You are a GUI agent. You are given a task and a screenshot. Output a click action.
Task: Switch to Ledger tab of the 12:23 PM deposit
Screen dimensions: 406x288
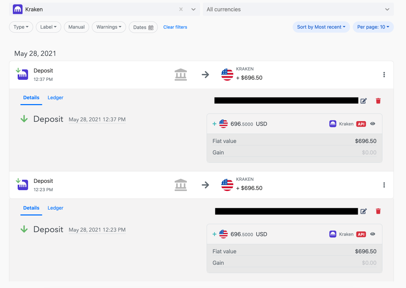pyautogui.click(x=55, y=208)
